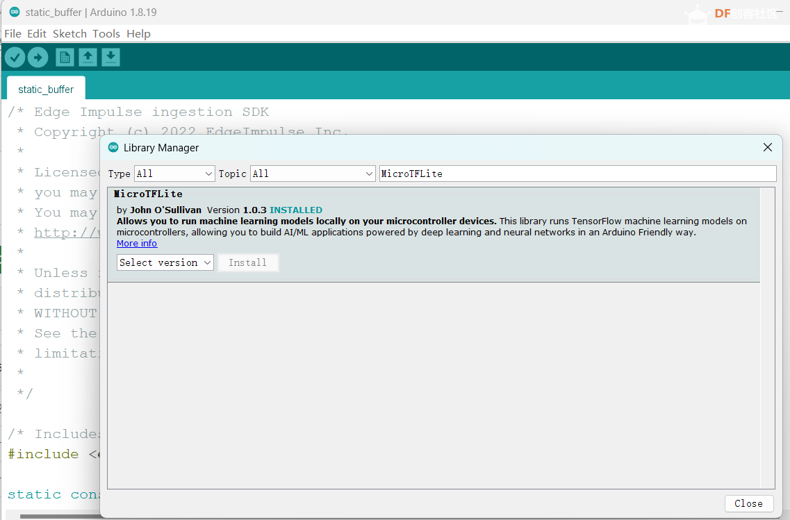Click the horizontal scrollbar in the editor
The image size is (790, 520).
click(x=60, y=517)
